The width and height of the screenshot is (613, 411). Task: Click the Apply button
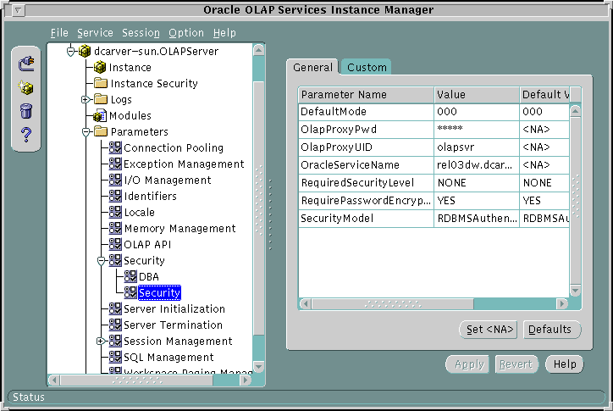[467, 364]
